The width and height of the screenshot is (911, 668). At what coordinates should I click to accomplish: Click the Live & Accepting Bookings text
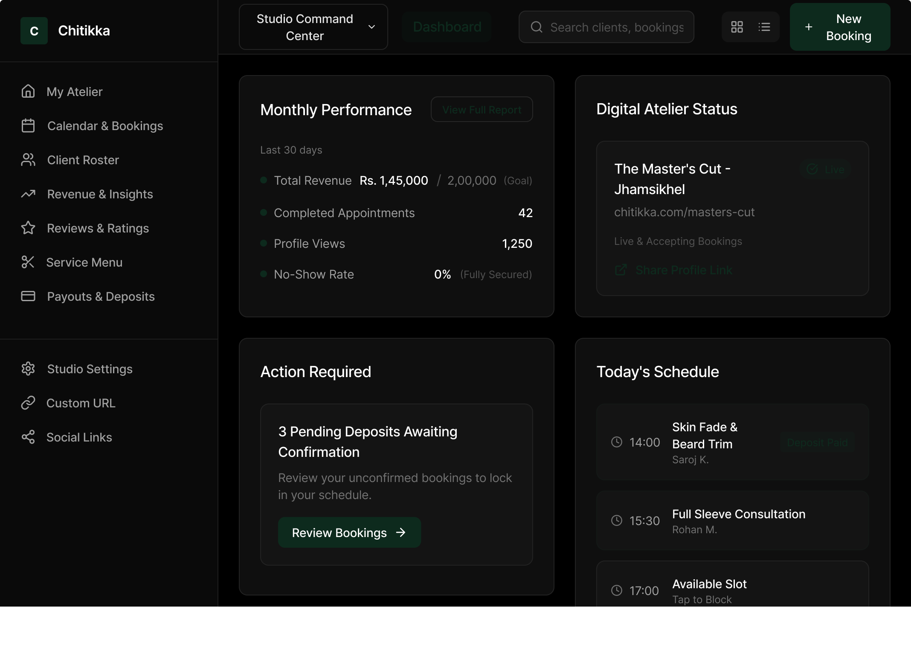pos(678,241)
